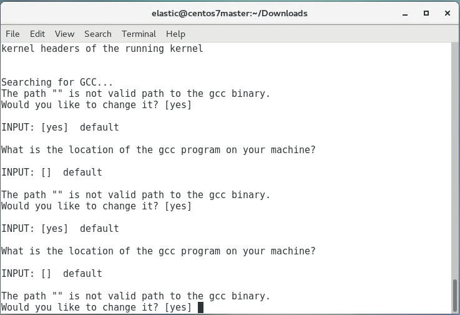
Task: Open the View menu
Action: point(64,34)
